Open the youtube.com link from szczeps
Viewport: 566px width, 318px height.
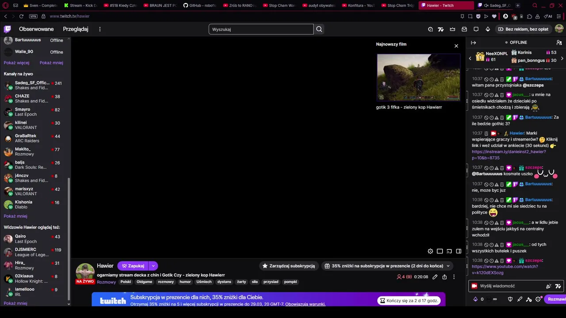[505, 269]
